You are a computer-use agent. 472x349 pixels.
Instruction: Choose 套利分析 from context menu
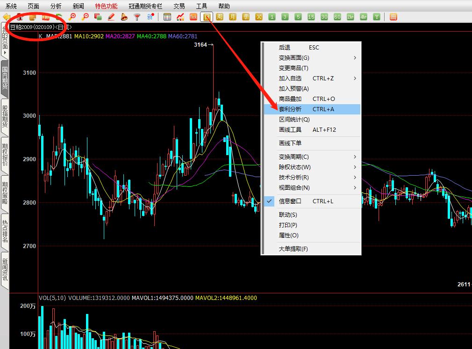290,109
